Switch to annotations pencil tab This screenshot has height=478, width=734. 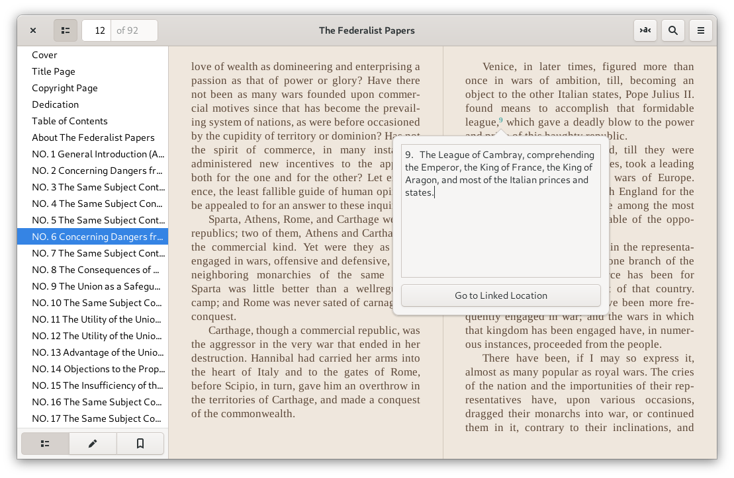coord(93,444)
